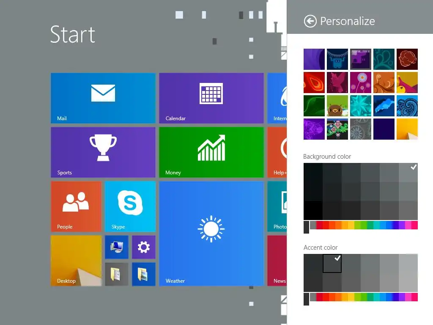433x325 pixels.
Task: Go back from the Personalize panel
Action: tap(310, 21)
